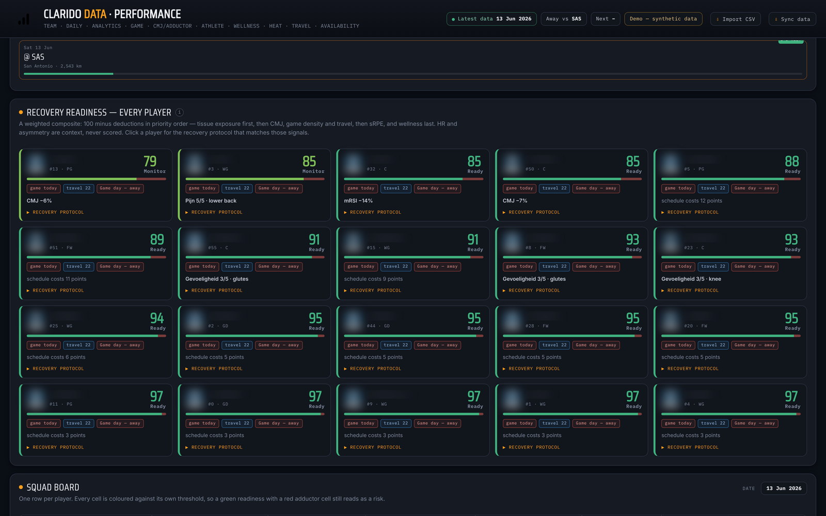Click 'schedule costs 12 points' text
Image resolution: width=826 pixels, height=516 pixels.
pyautogui.click(x=692, y=201)
